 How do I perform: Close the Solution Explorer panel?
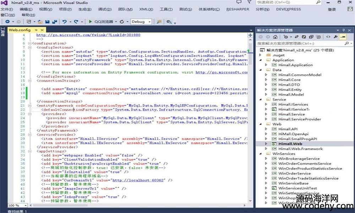[349, 30]
